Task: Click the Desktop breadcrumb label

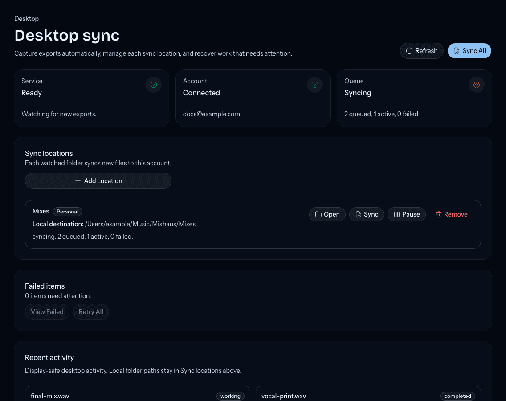Action: coord(26,19)
